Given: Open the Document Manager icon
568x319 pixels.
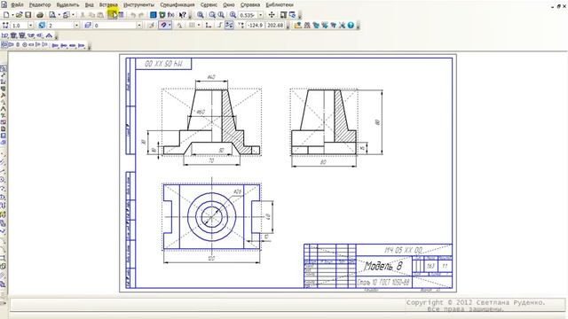Looking at the screenshot, I should pos(66,15).
